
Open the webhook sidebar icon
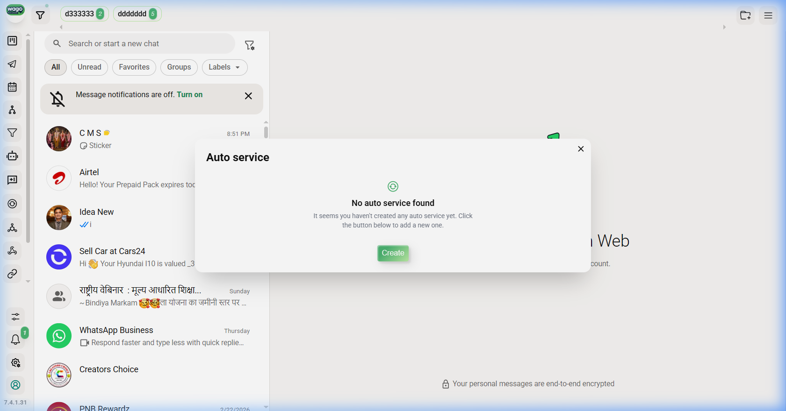[x=13, y=251]
